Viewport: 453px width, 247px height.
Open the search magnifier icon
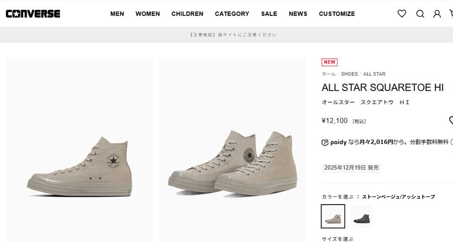coord(420,14)
